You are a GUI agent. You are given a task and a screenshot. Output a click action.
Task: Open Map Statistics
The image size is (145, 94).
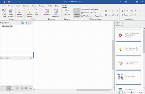click(11, 13)
